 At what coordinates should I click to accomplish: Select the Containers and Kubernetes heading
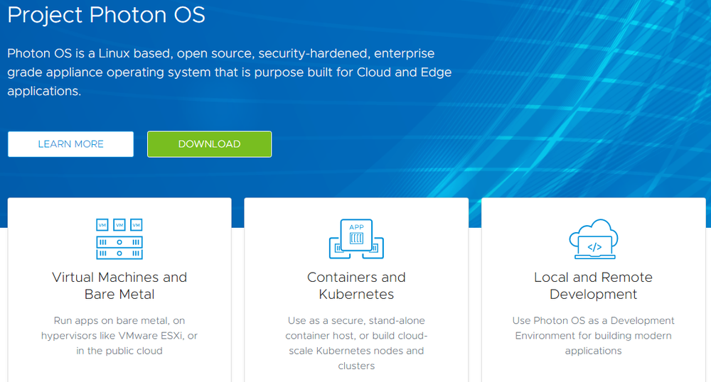tap(356, 285)
